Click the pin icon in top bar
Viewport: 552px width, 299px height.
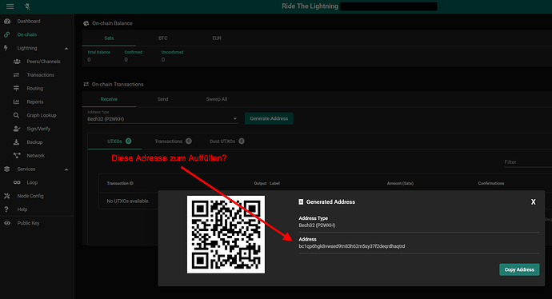click(x=27, y=6)
